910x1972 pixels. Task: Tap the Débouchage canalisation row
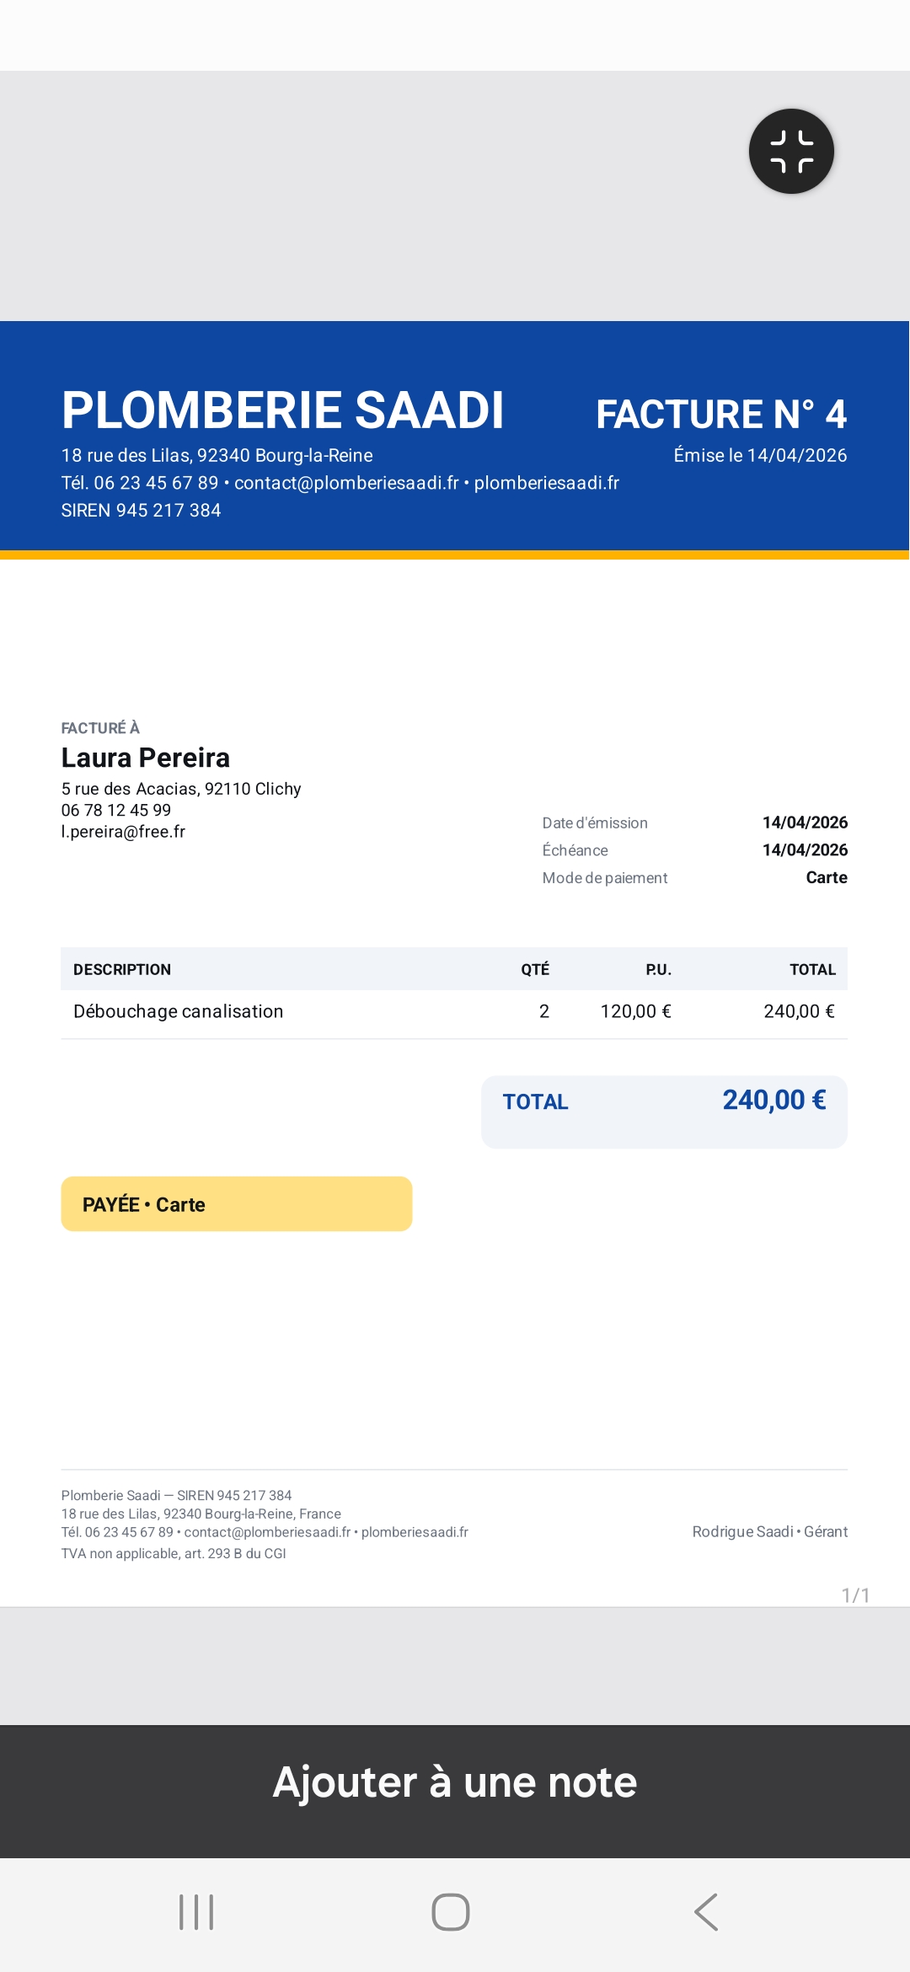(x=454, y=1011)
